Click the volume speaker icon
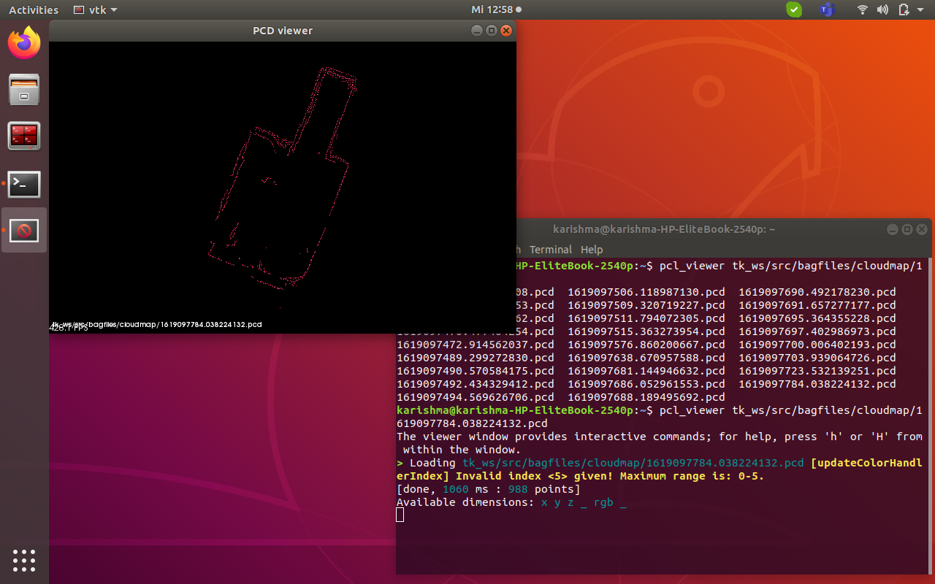The width and height of the screenshot is (935, 584). [882, 9]
